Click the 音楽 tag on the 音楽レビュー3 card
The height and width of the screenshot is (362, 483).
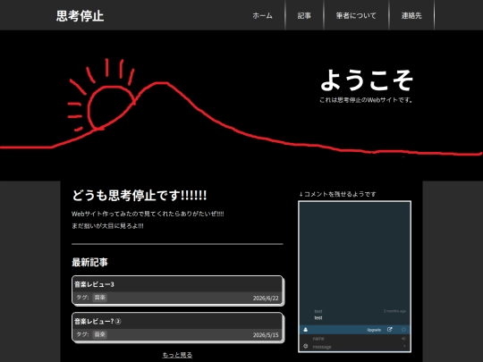(x=100, y=298)
